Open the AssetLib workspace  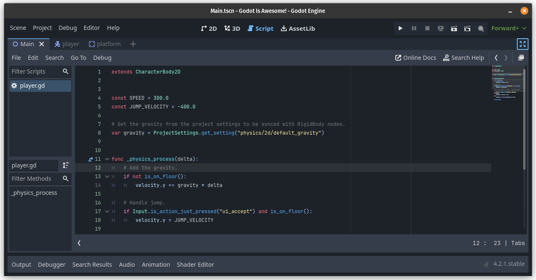click(x=298, y=28)
